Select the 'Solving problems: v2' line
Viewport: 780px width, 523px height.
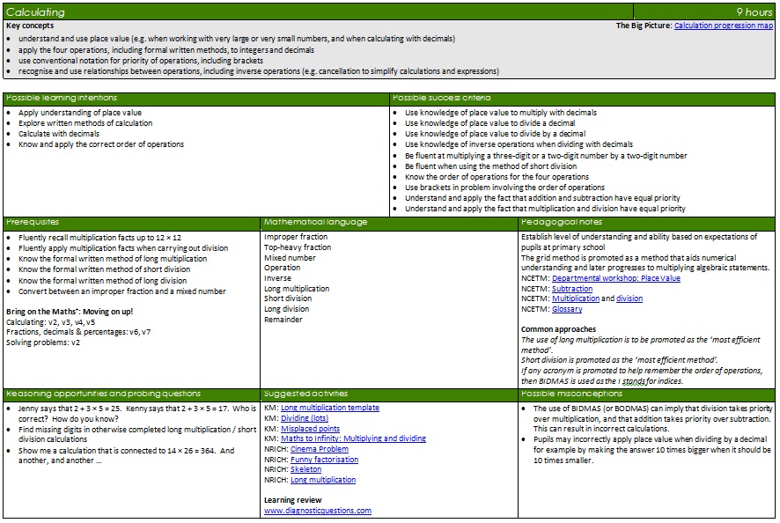point(43,343)
